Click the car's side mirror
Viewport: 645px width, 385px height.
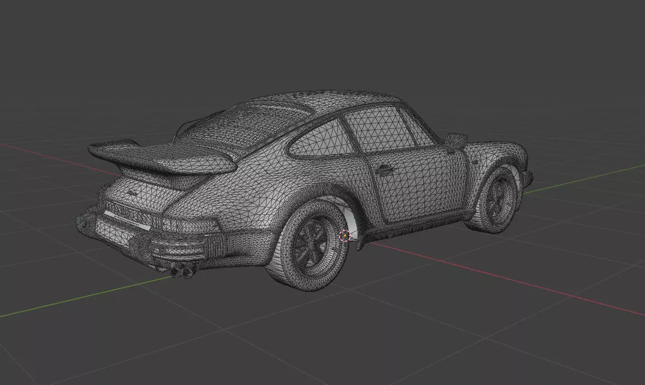[x=456, y=140]
